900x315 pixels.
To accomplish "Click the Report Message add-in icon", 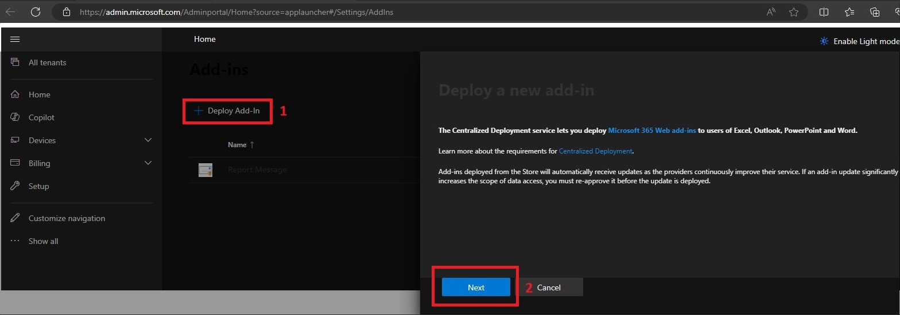I will tap(205, 170).
